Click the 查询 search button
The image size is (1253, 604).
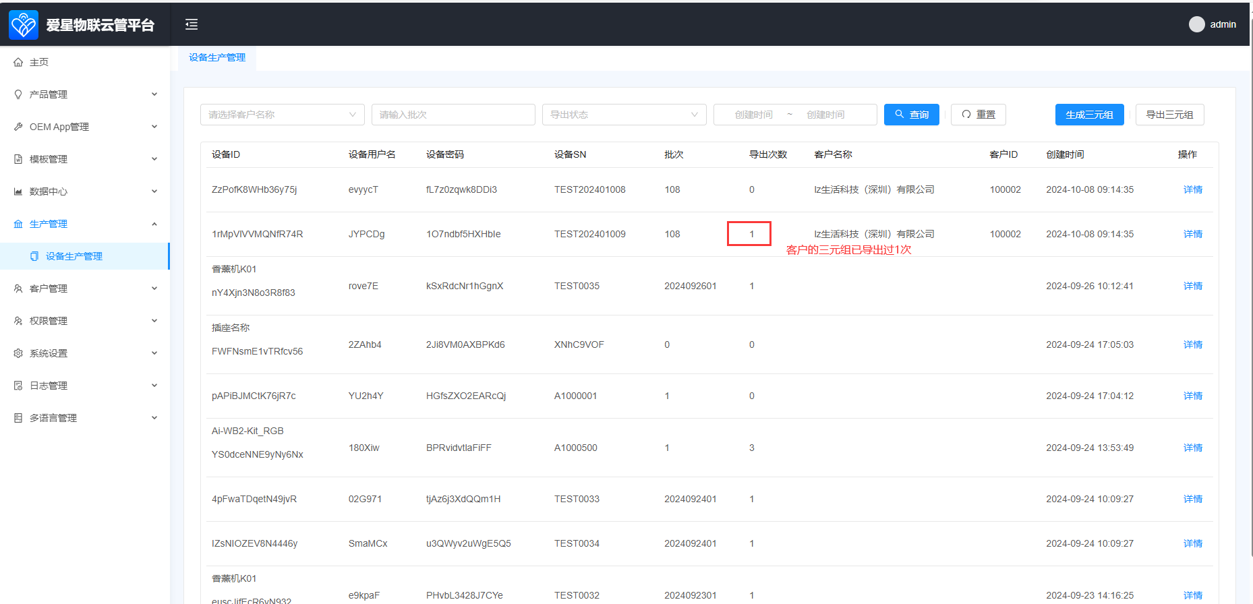pyautogui.click(x=911, y=115)
